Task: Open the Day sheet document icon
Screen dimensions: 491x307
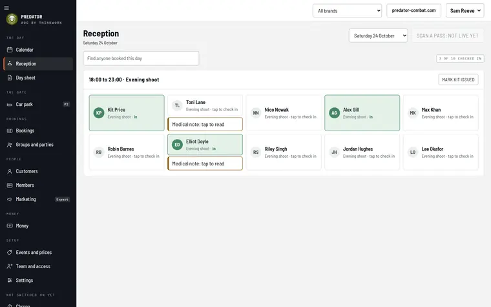Action: click(x=10, y=78)
